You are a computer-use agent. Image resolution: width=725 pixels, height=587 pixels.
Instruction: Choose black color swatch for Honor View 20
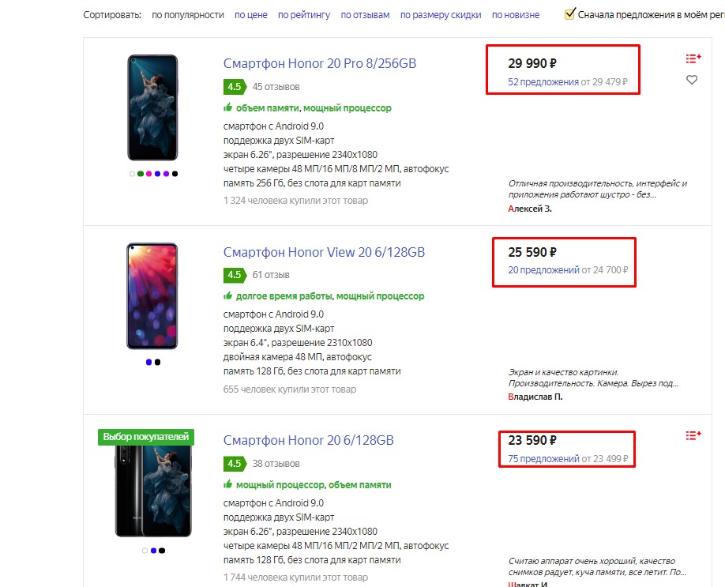tap(157, 362)
